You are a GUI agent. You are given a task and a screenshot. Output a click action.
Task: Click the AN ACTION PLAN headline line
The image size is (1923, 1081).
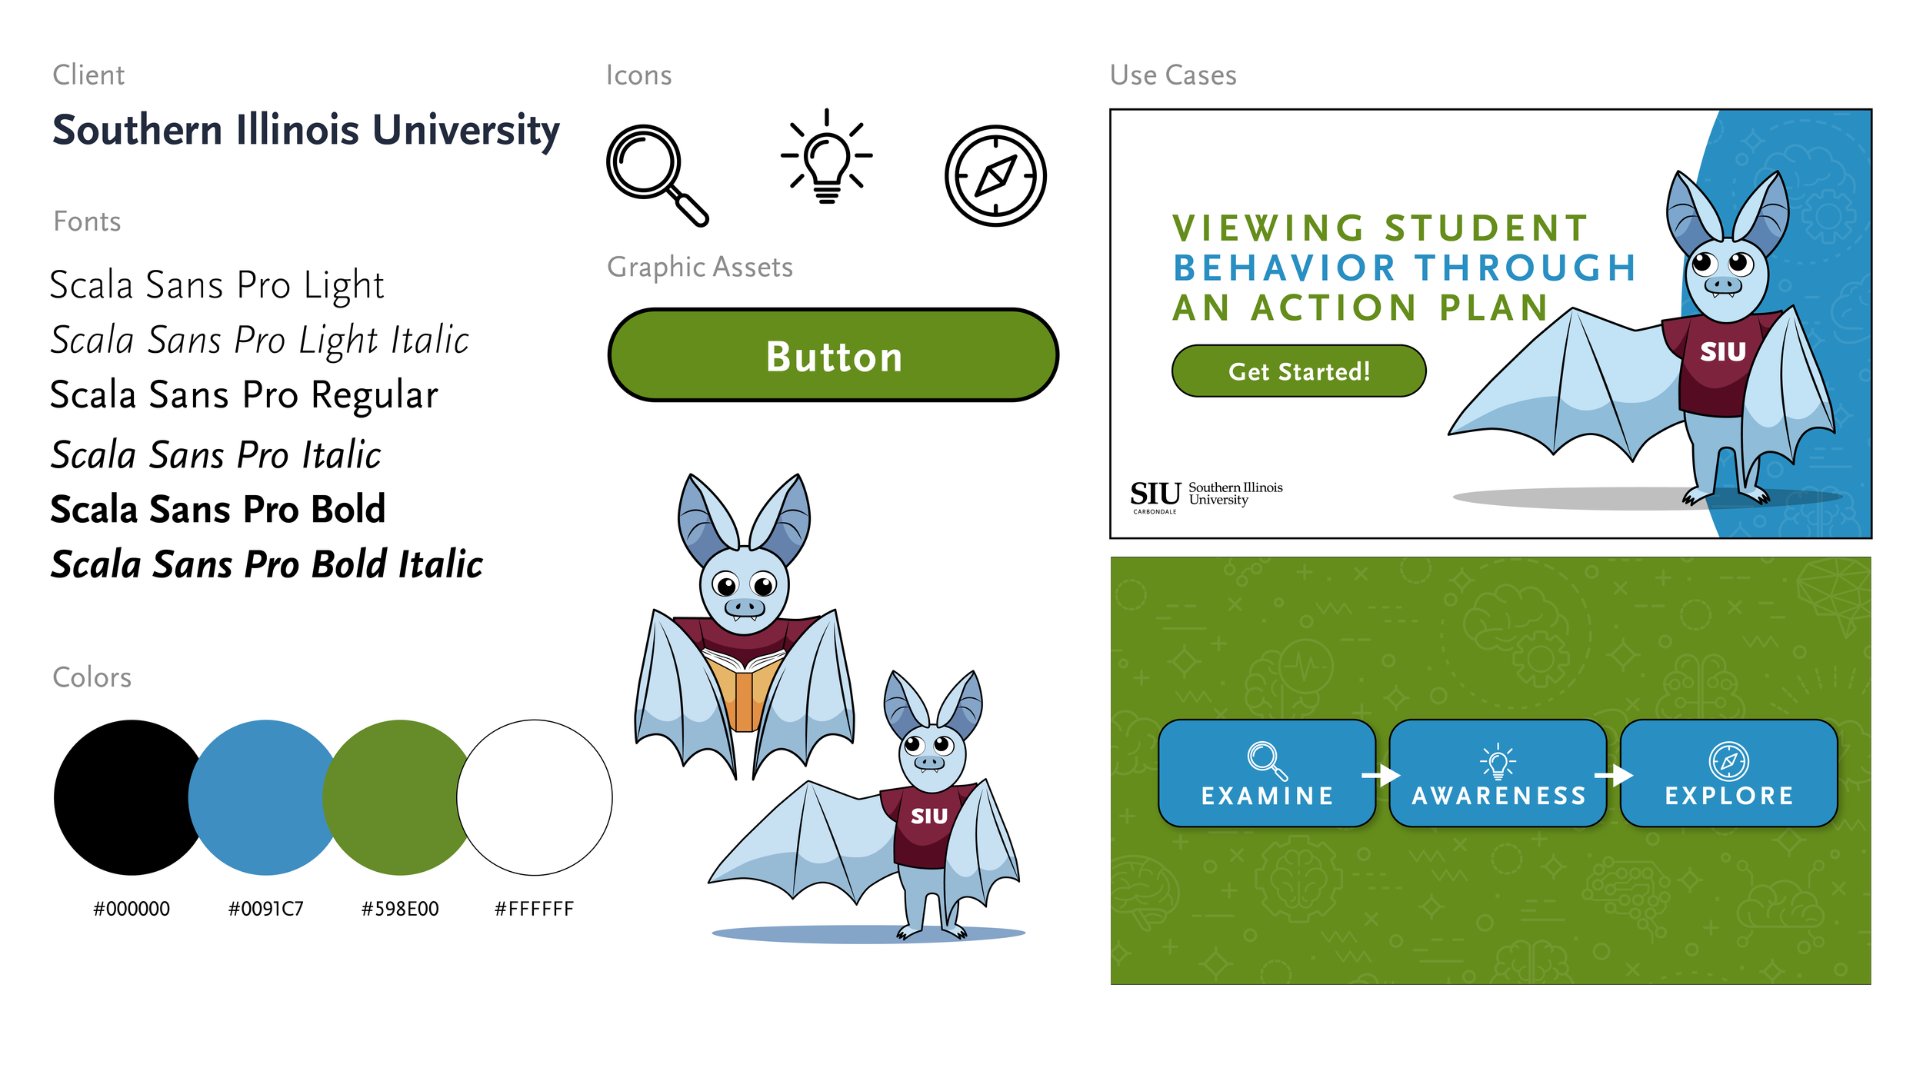pos(1360,308)
